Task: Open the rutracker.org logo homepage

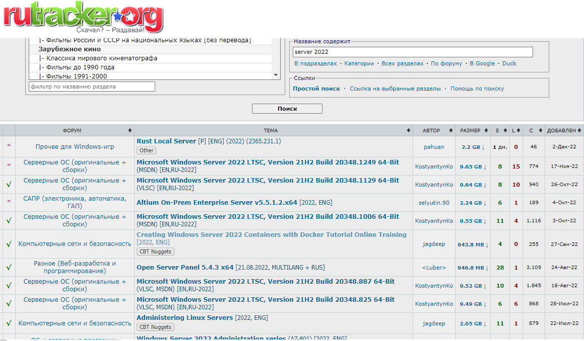Action: tap(84, 17)
